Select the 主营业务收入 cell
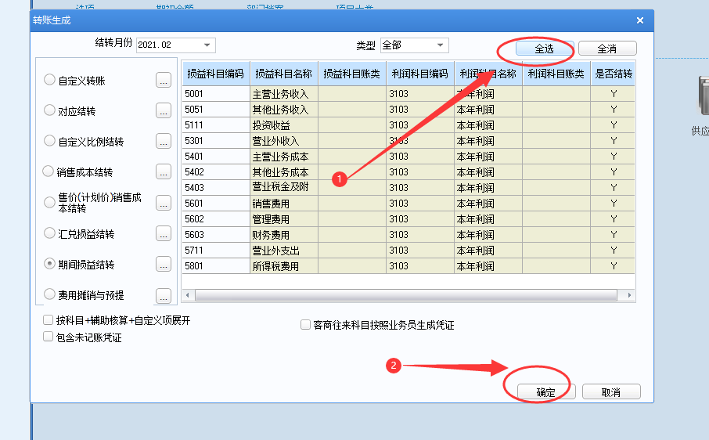Screen dimensions: 709x440 tap(284, 94)
